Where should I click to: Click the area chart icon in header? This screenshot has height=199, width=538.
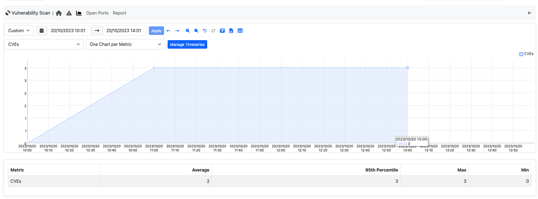(x=79, y=13)
